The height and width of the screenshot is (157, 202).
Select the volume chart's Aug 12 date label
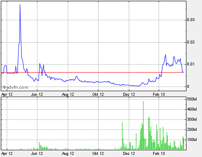point(68,154)
